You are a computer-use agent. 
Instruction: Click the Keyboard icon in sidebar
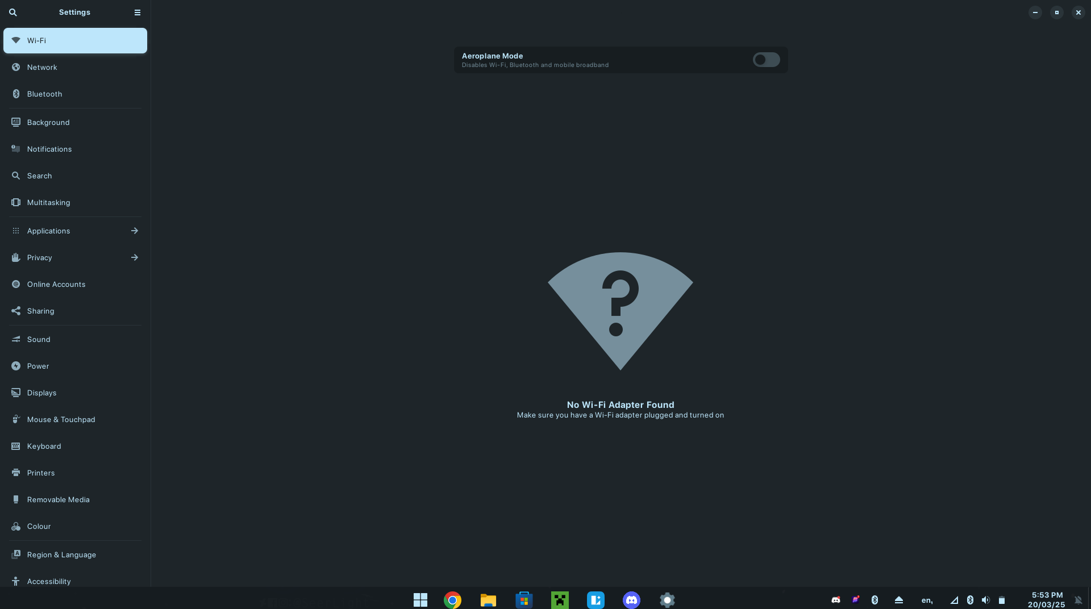pyautogui.click(x=16, y=446)
